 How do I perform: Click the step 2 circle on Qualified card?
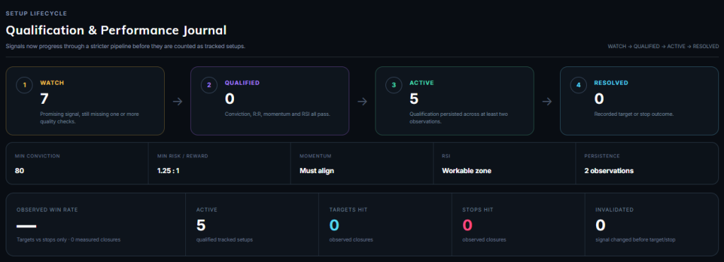pyautogui.click(x=209, y=85)
